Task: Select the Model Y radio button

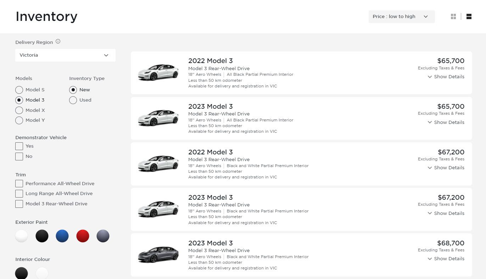Action: click(19, 120)
